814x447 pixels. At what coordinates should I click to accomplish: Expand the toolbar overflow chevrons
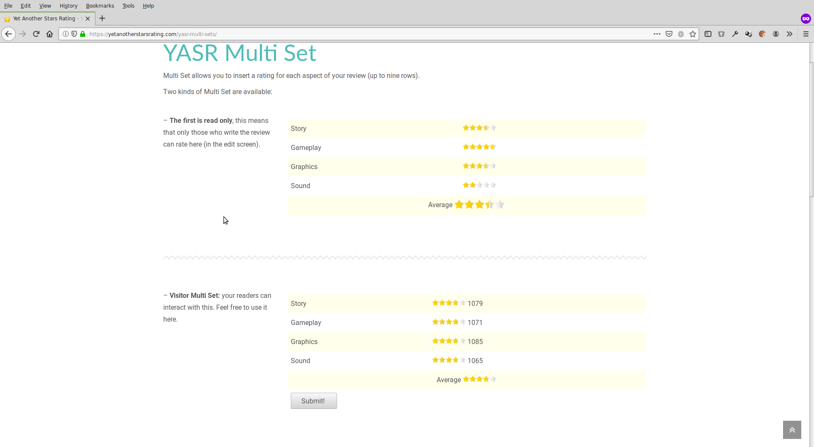(789, 34)
